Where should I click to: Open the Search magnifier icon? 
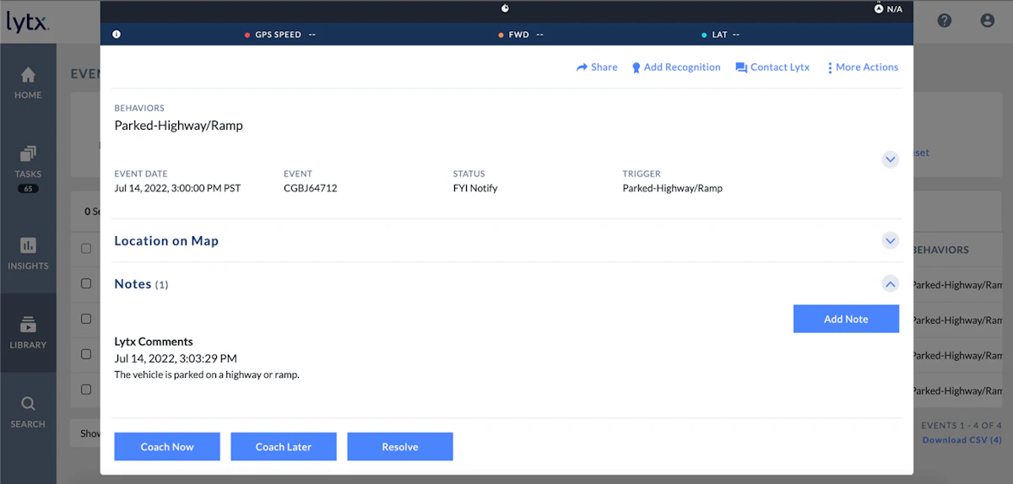click(x=28, y=404)
